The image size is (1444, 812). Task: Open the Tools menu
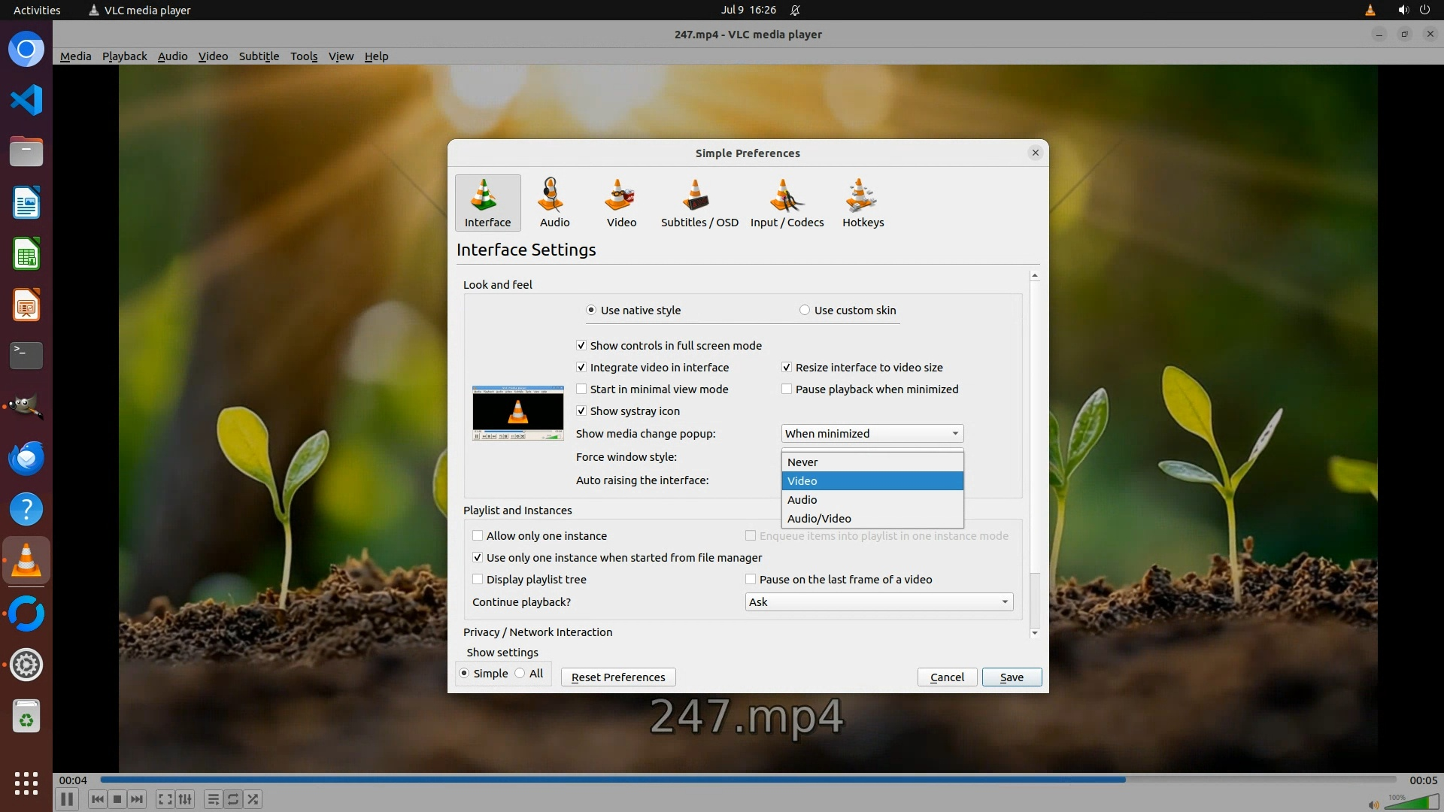[304, 56]
